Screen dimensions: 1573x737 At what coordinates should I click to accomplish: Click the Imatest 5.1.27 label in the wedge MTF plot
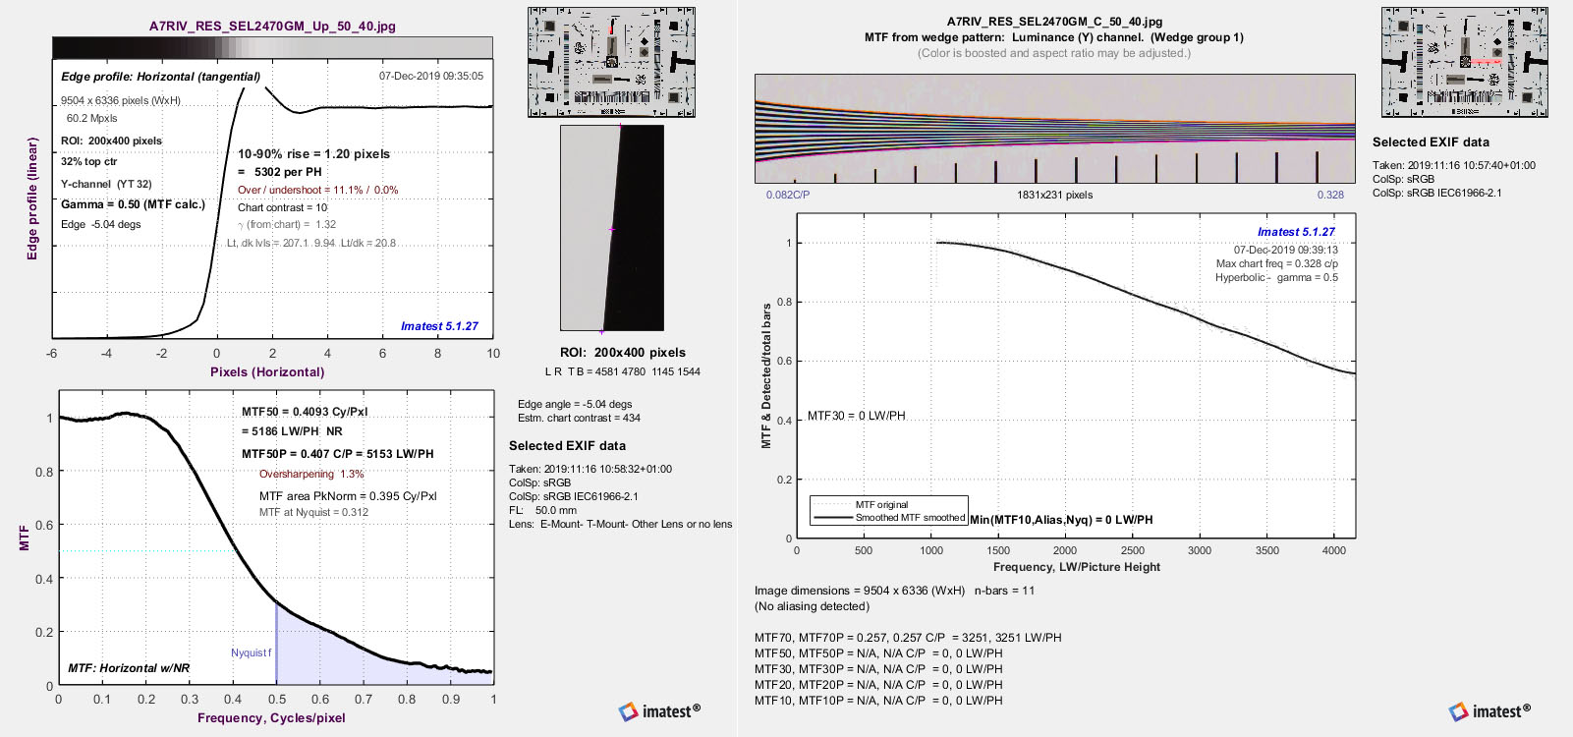pyautogui.click(x=1296, y=232)
